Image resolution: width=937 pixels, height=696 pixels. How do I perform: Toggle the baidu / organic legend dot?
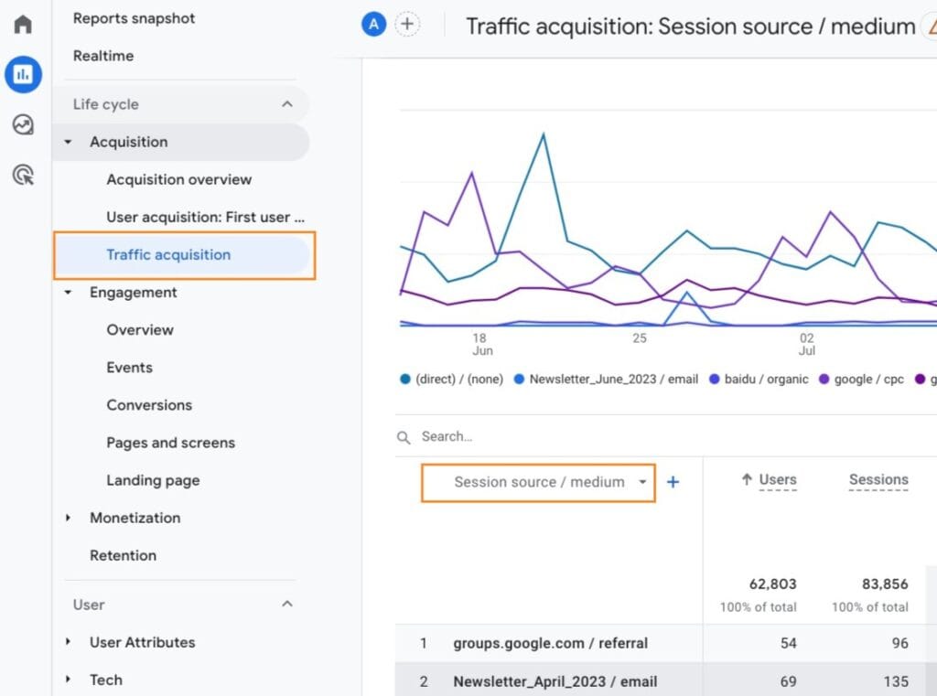tap(714, 380)
